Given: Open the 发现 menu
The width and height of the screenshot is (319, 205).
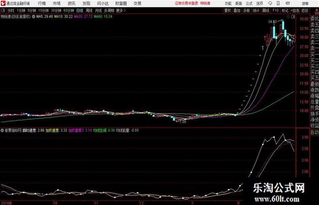Looking at the screenshot, I should [86, 3].
